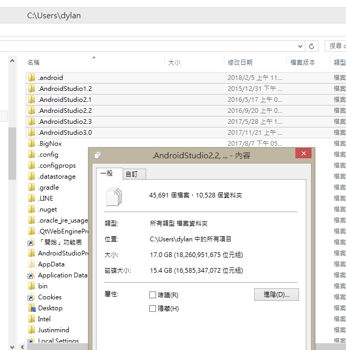This screenshot has height=350, width=346.
Task: Select the AndroidStudioPr folder row
Action: [58, 253]
